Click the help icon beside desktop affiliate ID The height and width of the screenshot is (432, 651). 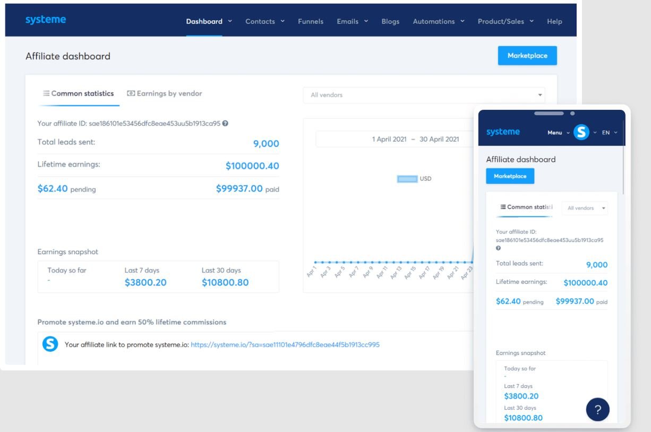[225, 123]
